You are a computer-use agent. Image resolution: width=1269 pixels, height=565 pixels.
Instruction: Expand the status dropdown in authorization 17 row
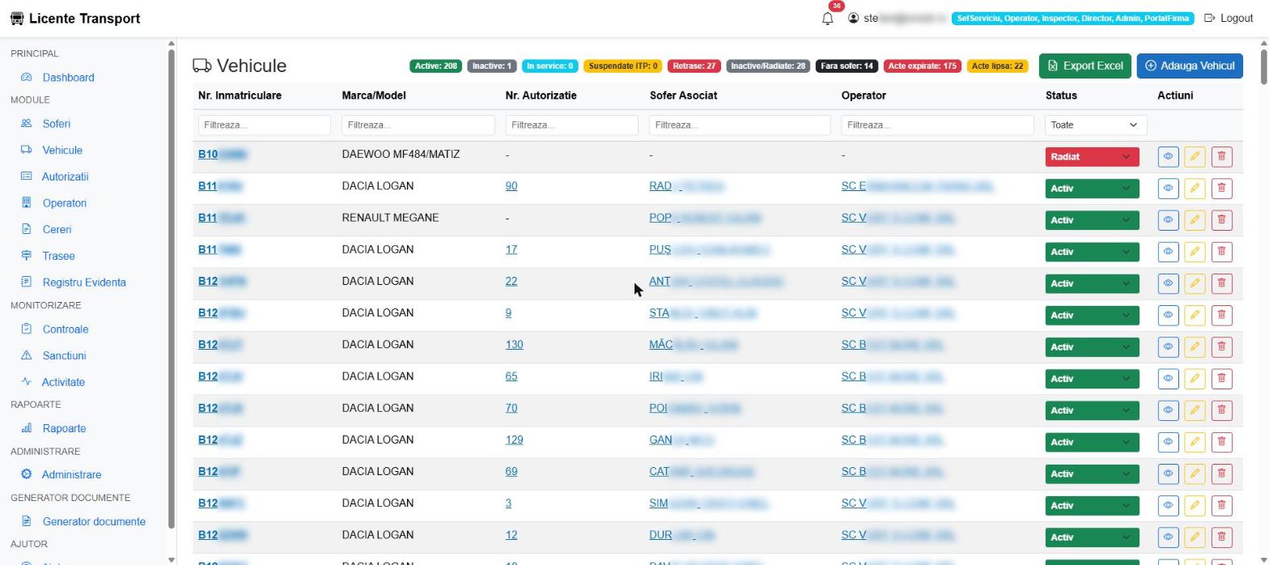(1092, 252)
